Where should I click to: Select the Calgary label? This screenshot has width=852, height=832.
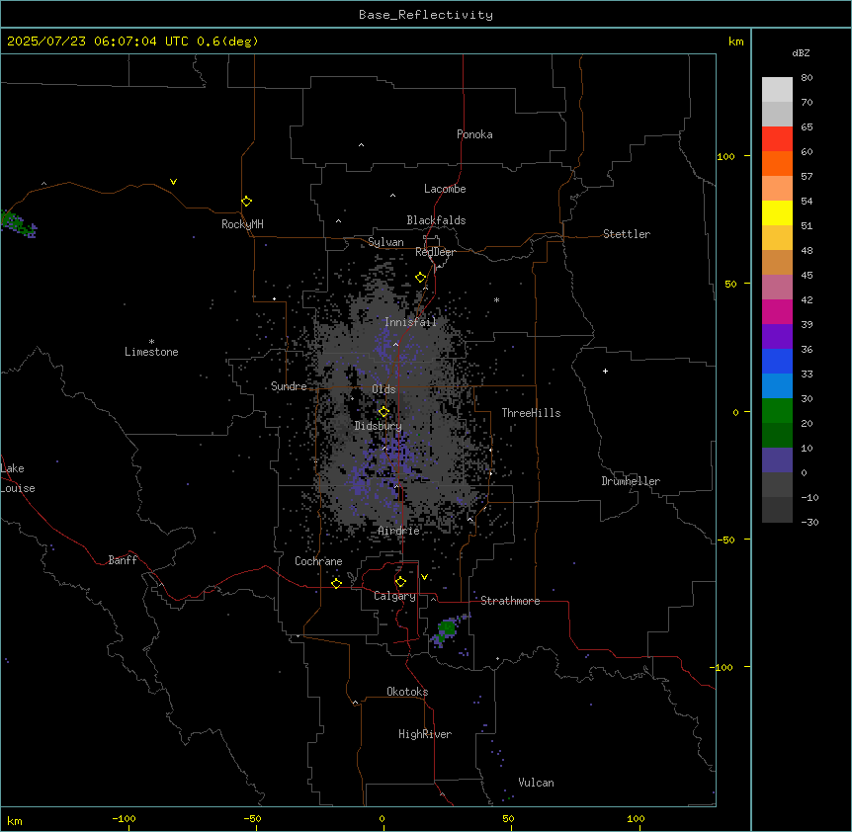tap(394, 596)
